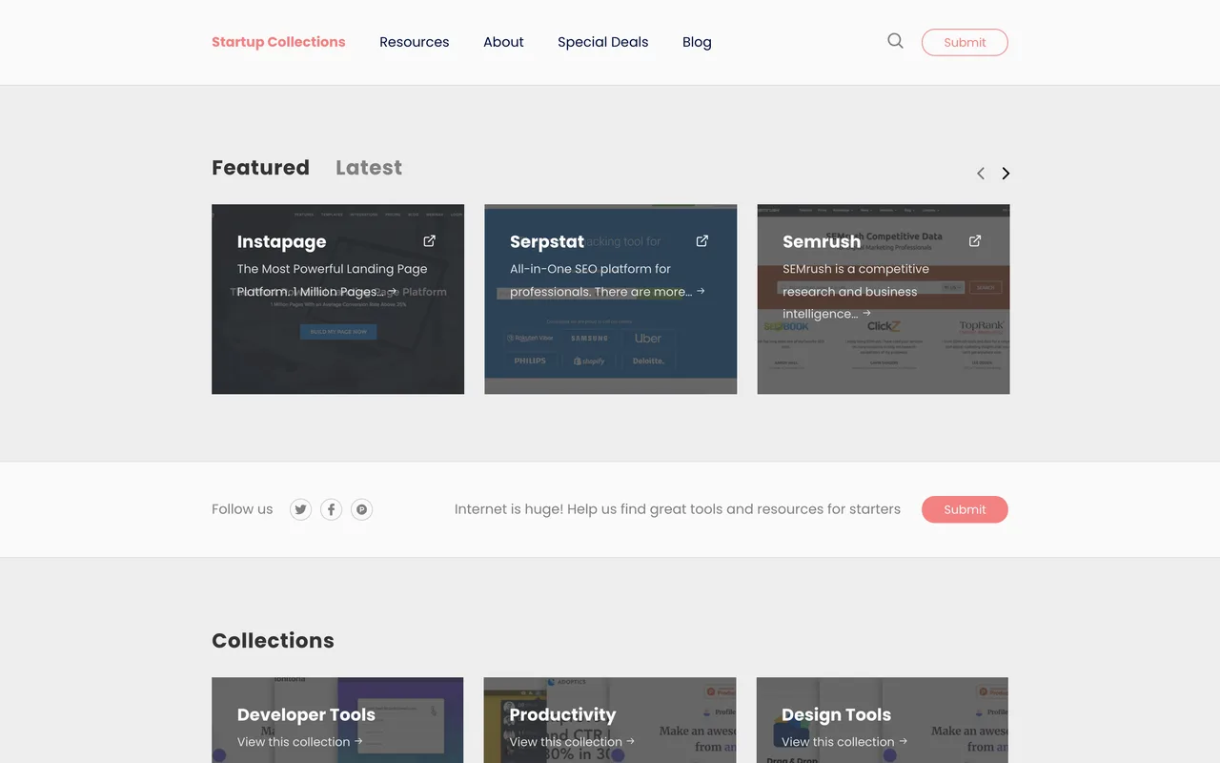Visit the Blog page

pyautogui.click(x=697, y=42)
